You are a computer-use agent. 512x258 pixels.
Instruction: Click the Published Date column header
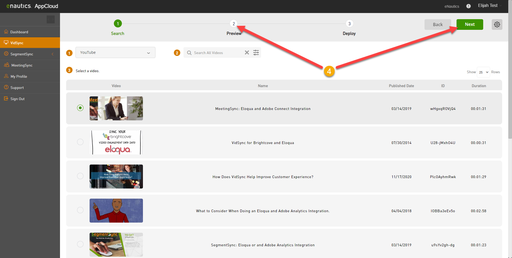click(401, 86)
